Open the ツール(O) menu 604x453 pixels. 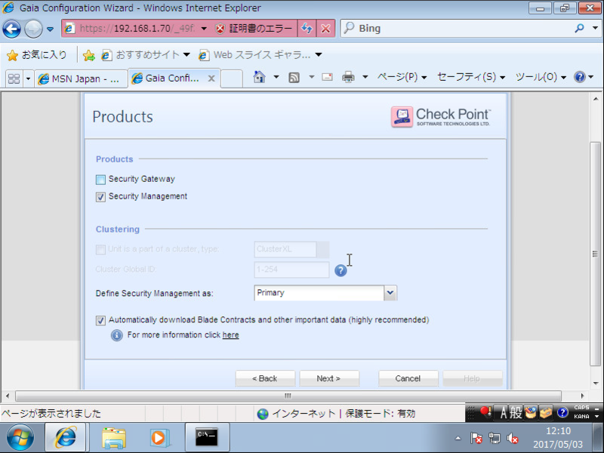541,77
